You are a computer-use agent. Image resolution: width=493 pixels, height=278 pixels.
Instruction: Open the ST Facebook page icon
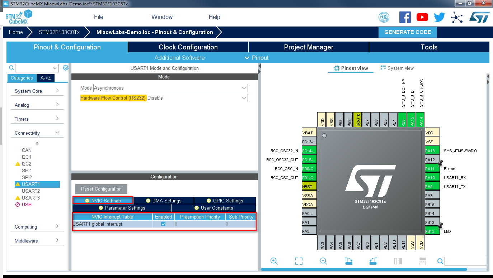click(405, 17)
